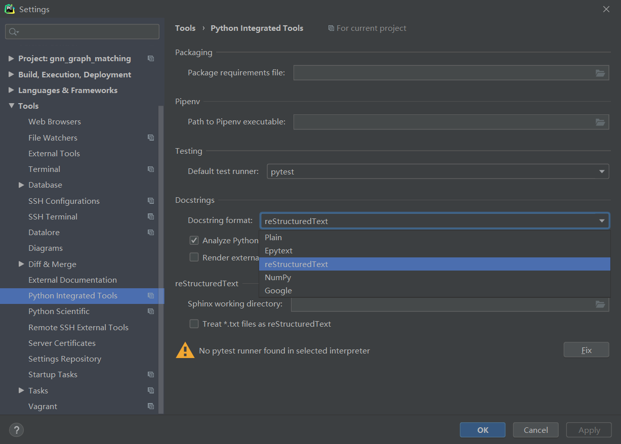Select Google docstring format option
Viewport: 621px width, 444px height.
click(x=434, y=290)
